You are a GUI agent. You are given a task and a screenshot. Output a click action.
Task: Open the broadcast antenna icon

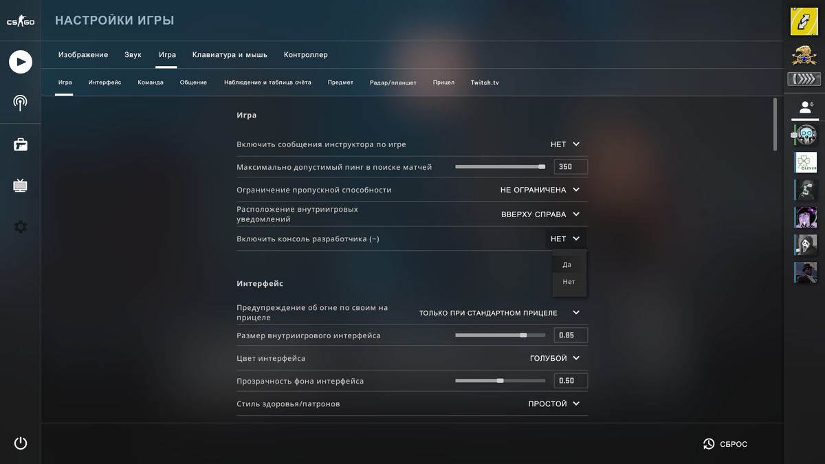21,103
